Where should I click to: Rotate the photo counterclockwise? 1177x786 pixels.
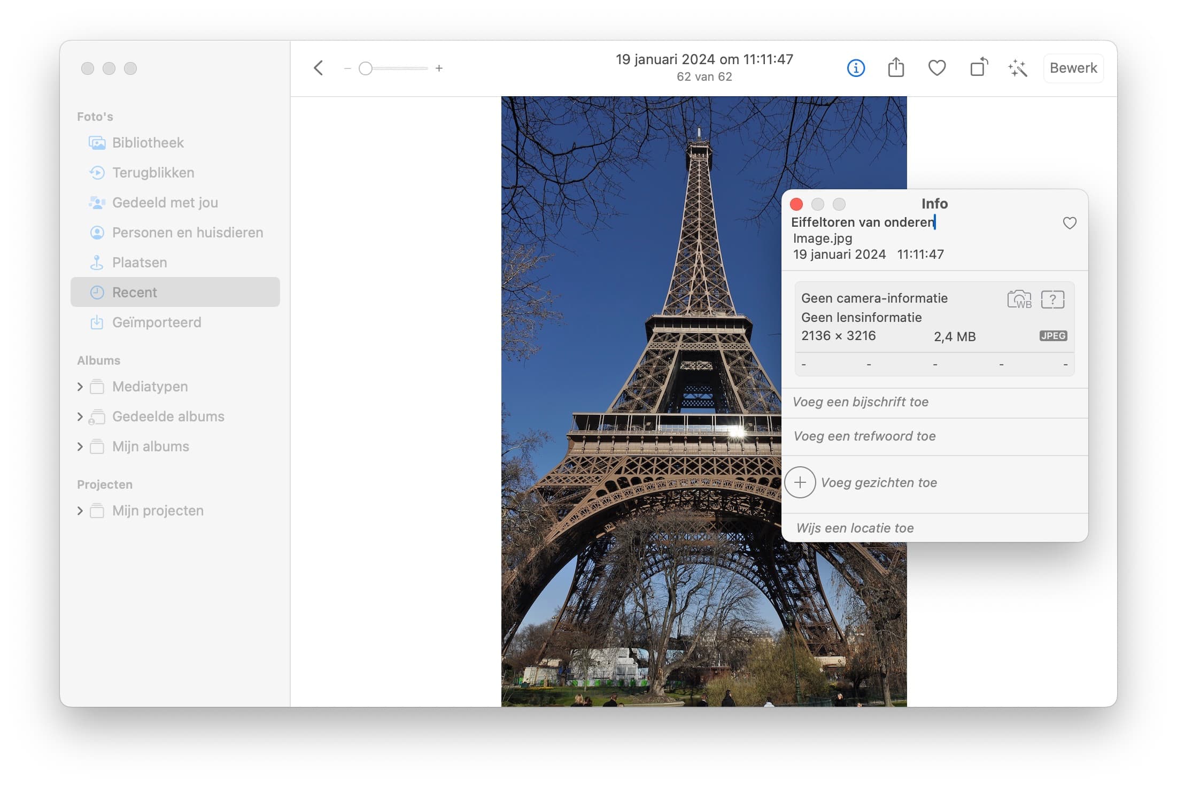[x=979, y=67]
